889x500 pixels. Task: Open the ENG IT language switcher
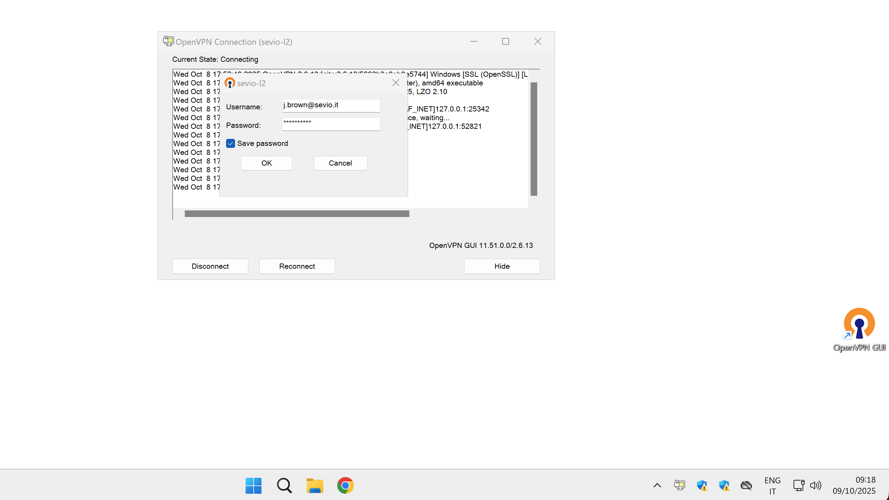772,485
